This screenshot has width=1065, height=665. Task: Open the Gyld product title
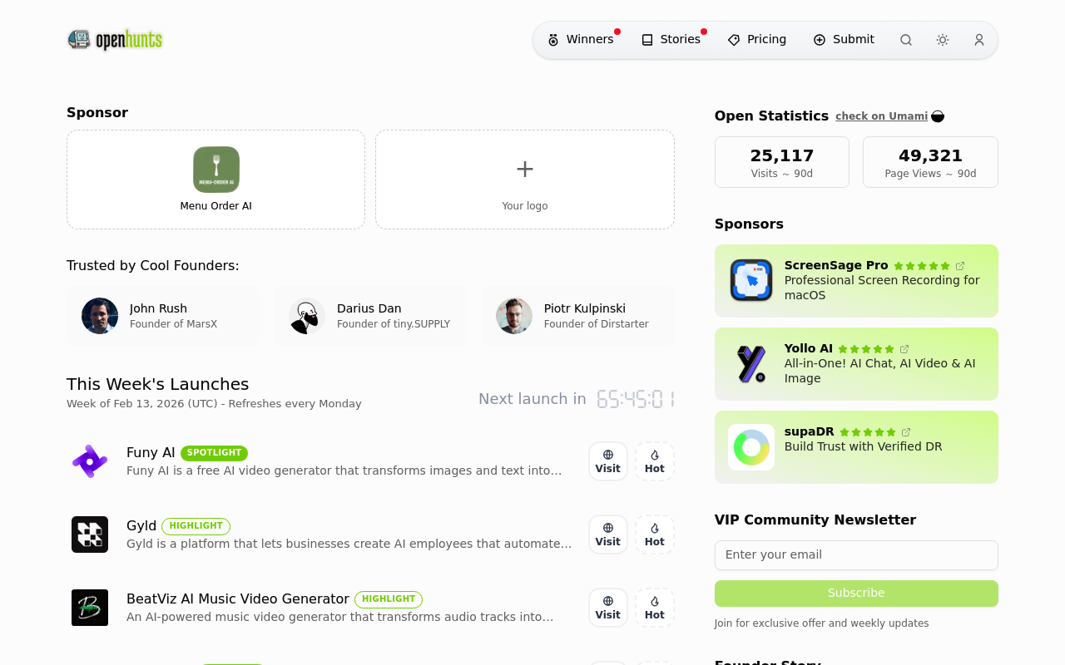pyautogui.click(x=141, y=526)
